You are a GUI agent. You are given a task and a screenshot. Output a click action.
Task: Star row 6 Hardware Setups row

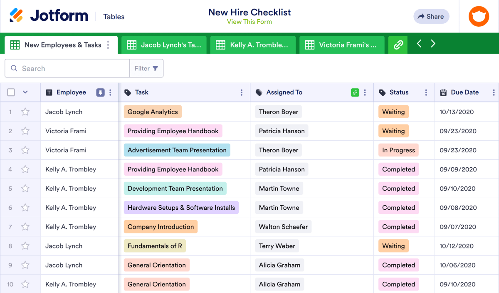point(25,207)
